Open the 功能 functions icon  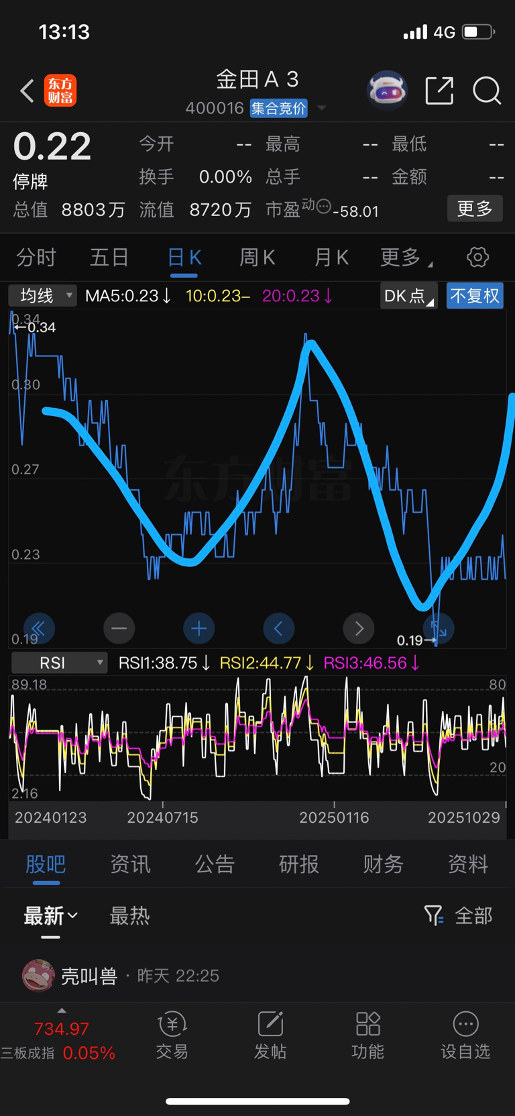click(x=368, y=1024)
